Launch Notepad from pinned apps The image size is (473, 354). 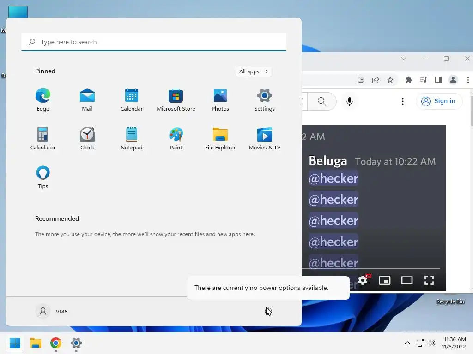[x=132, y=138]
